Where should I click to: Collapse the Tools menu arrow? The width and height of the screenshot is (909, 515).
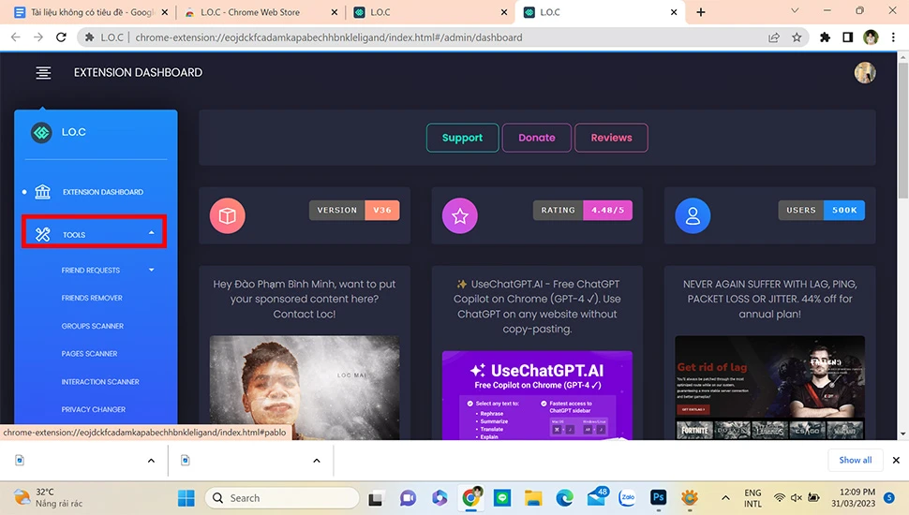click(x=151, y=233)
